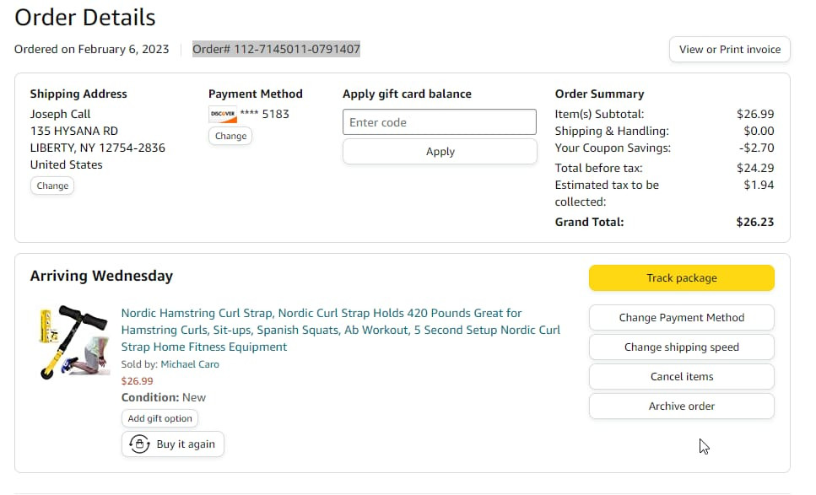Open the Nordic Hamstring Curl Strap product link

pos(340,330)
